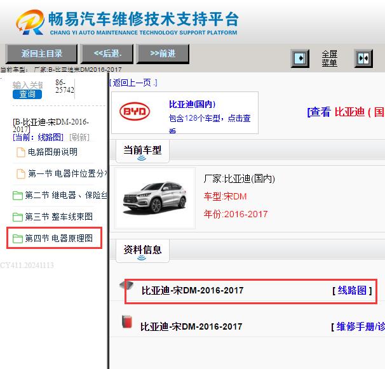The height and width of the screenshot is (369, 385).
Task: Click the 畅易 platform logo icon
Action: pyautogui.click(x=30, y=22)
